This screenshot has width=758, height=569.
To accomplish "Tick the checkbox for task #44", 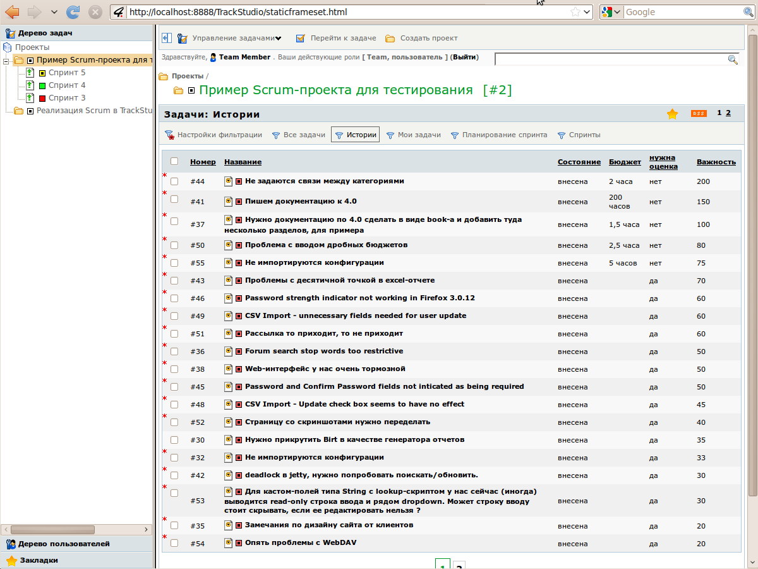I will coord(174,181).
